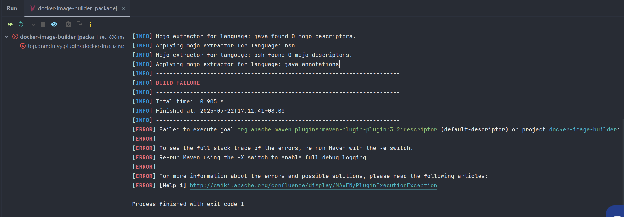Click the circular-arrow restart build icon

[21, 24]
